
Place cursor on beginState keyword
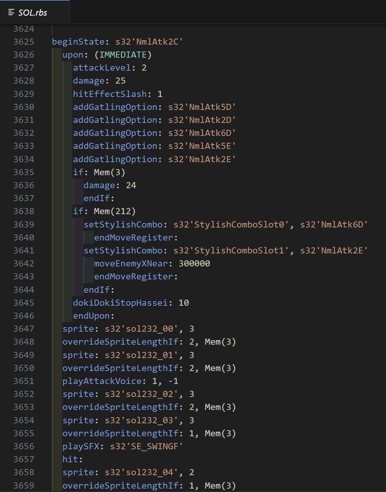78,42
